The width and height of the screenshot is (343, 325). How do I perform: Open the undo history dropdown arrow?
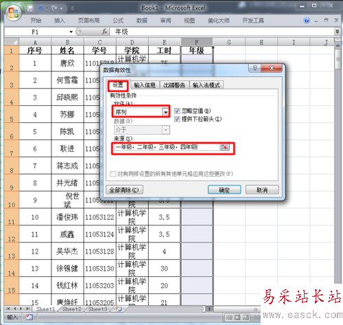tap(47, 9)
